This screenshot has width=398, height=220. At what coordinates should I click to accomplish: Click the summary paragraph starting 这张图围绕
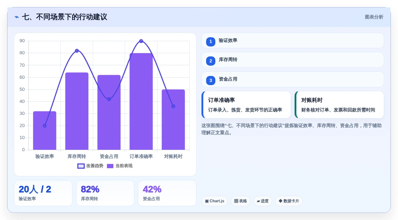(291, 129)
